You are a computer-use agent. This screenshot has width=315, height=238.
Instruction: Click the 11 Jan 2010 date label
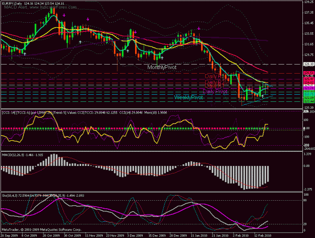point(199,235)
